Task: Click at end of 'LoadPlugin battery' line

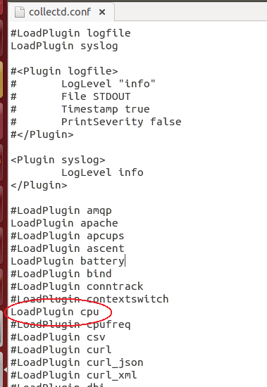Action: (125, 261)
